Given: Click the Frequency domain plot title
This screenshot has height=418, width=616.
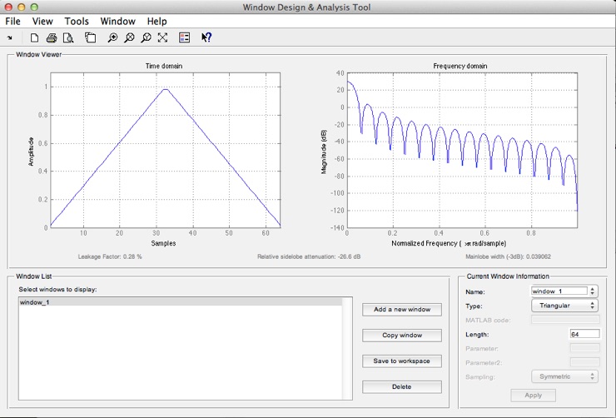Looking at the screenshot, I should [x=460, y=66].
